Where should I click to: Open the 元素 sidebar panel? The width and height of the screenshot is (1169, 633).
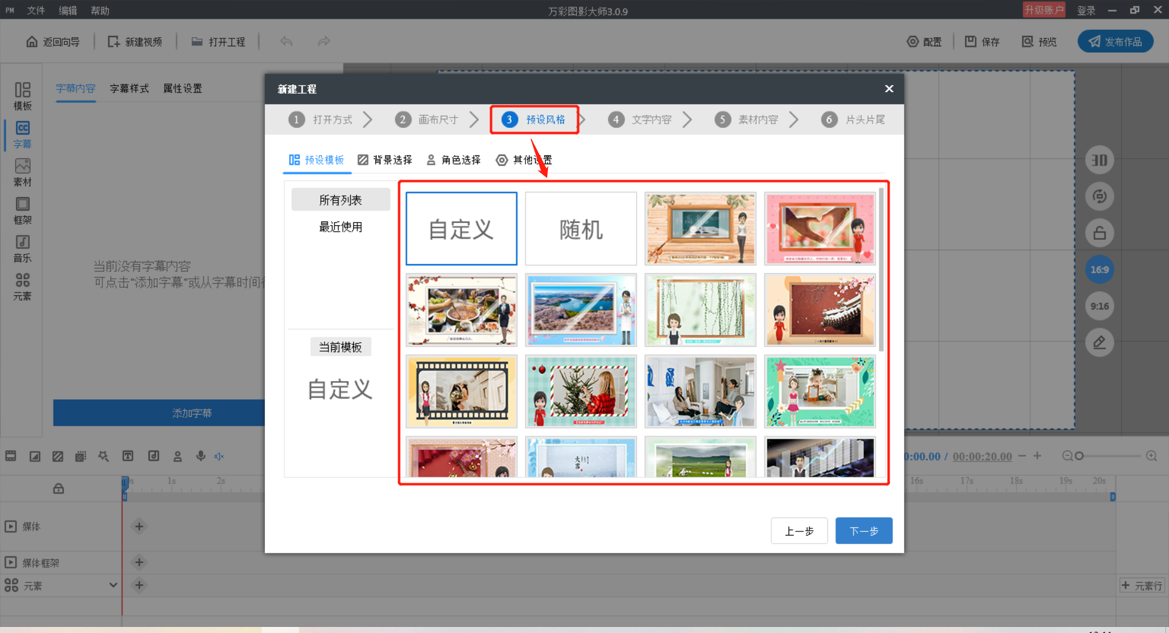[23, 287]
